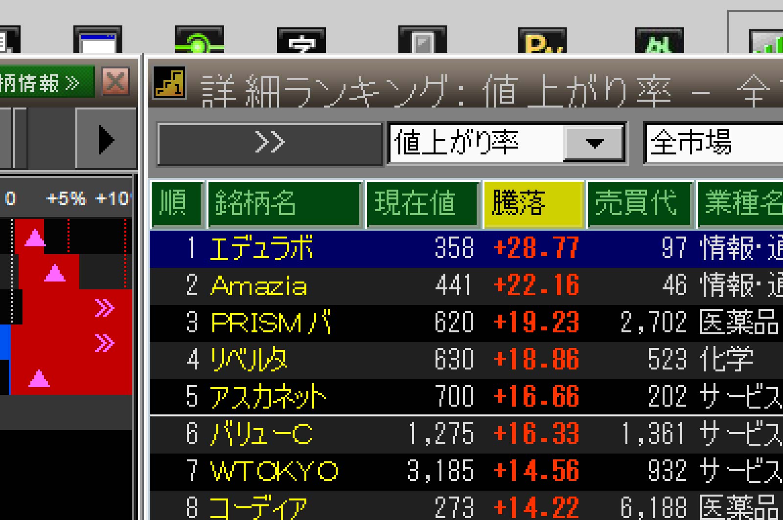The width and height of the screenshot is (783, 520).
Task: Open the 銘柄情報 » button
Action: pos(46,83)
